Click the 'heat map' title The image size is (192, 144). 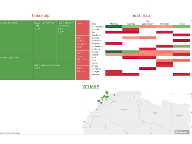[x=141, y=15]
